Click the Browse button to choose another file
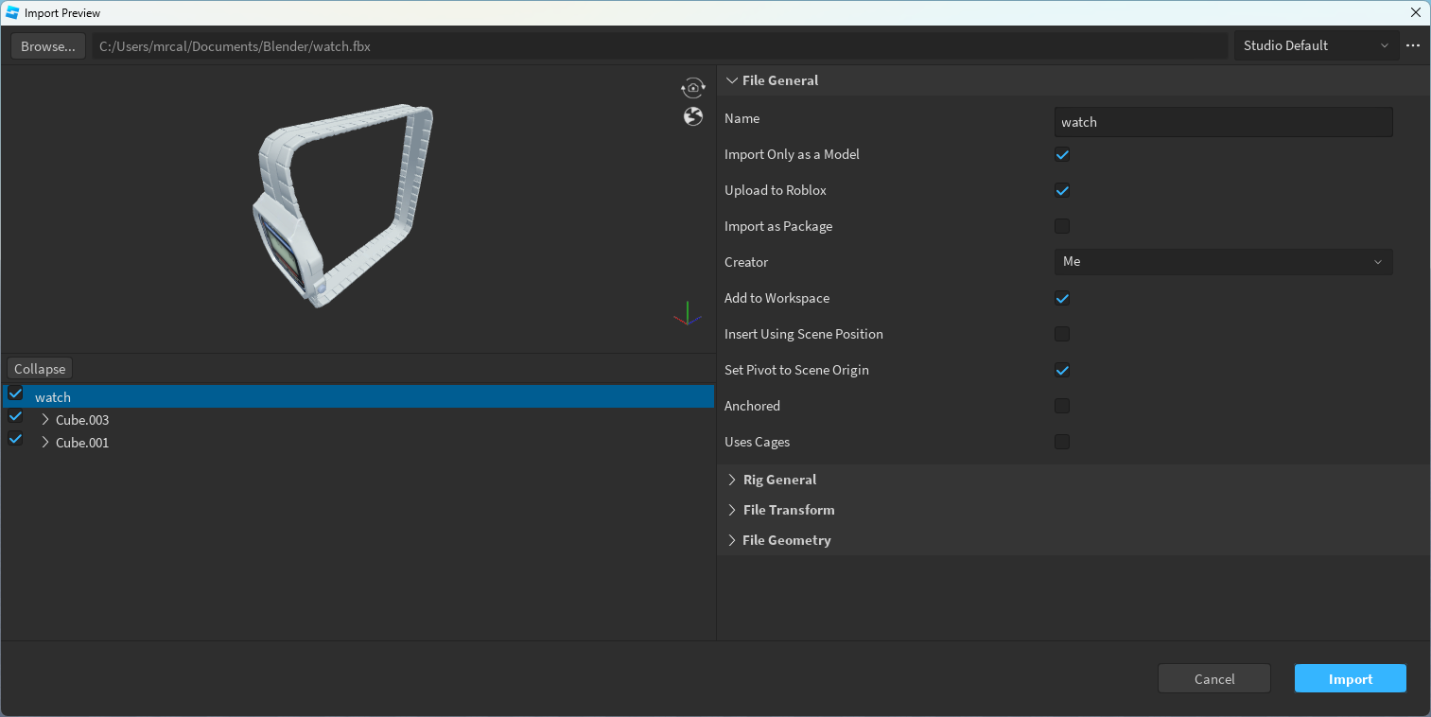Viewport: 1431px width, 717px height. [47, 45]
